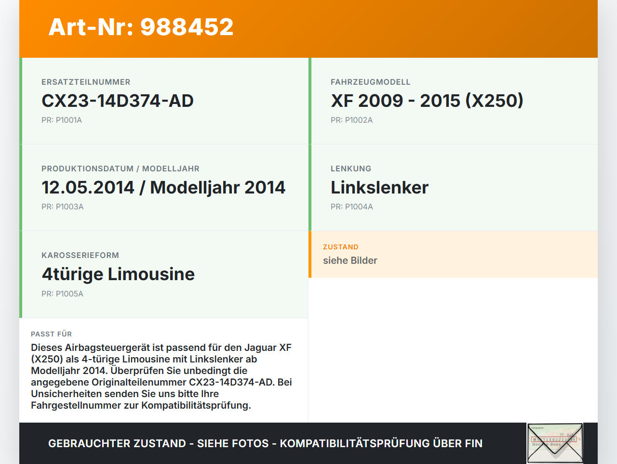Viewport: 617px width, 464px height.
Task: Click the envelope thumbnail in the footer
Action: coord(554,442)
